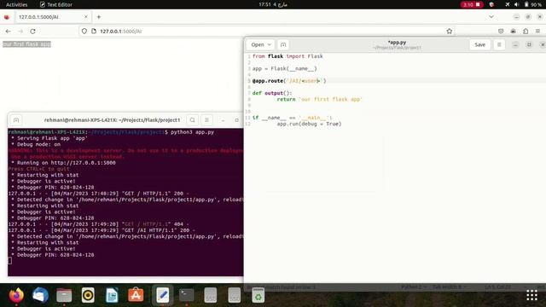Open the Pocket save icon in the Firefox toolbar
546x307 pixels.
pos(501,32)
